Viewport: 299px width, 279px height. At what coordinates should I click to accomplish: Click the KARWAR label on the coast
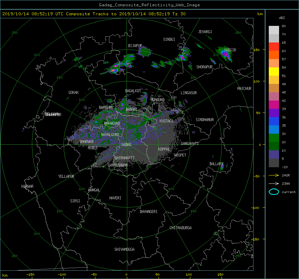[27, 186]
